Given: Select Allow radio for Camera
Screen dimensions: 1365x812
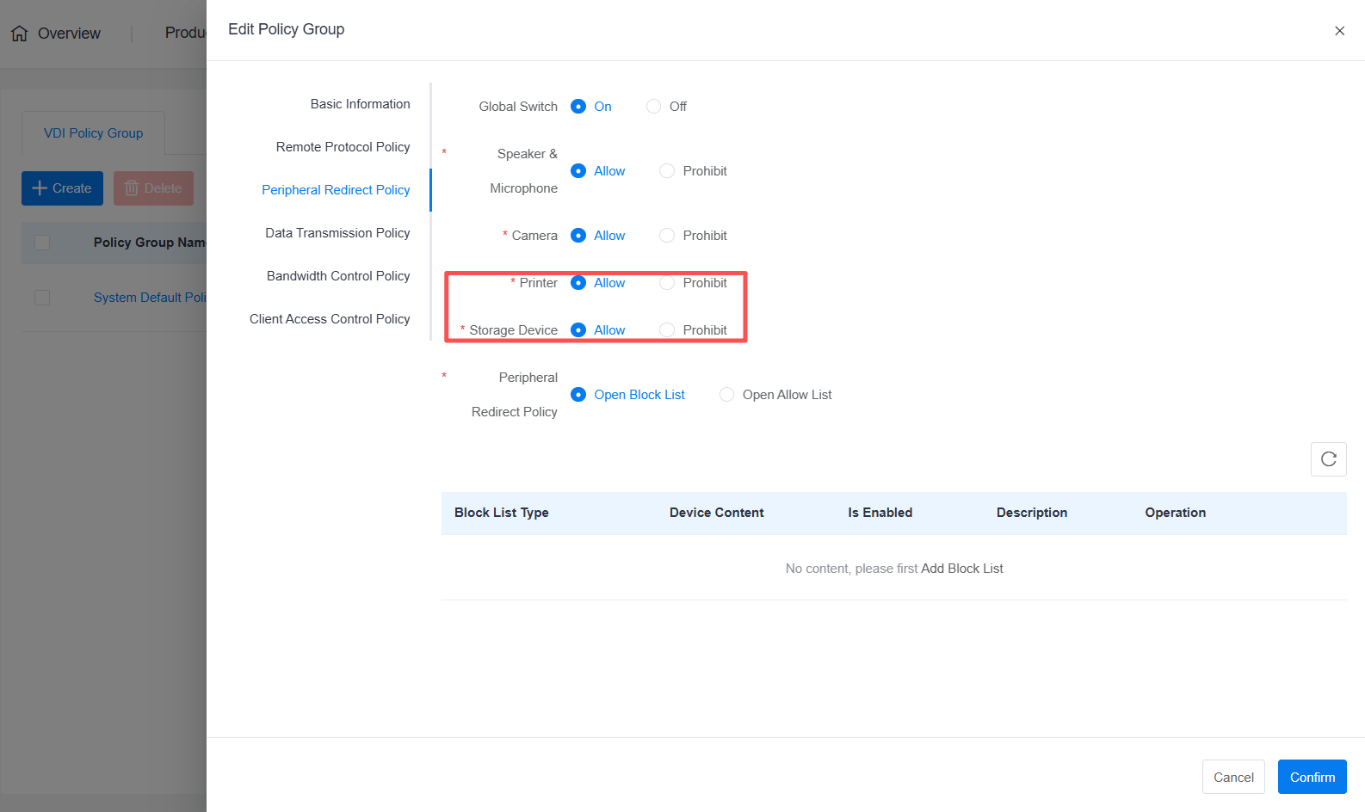Looking at the screenshot, I should pyautogui.click(x=578, y=236).
